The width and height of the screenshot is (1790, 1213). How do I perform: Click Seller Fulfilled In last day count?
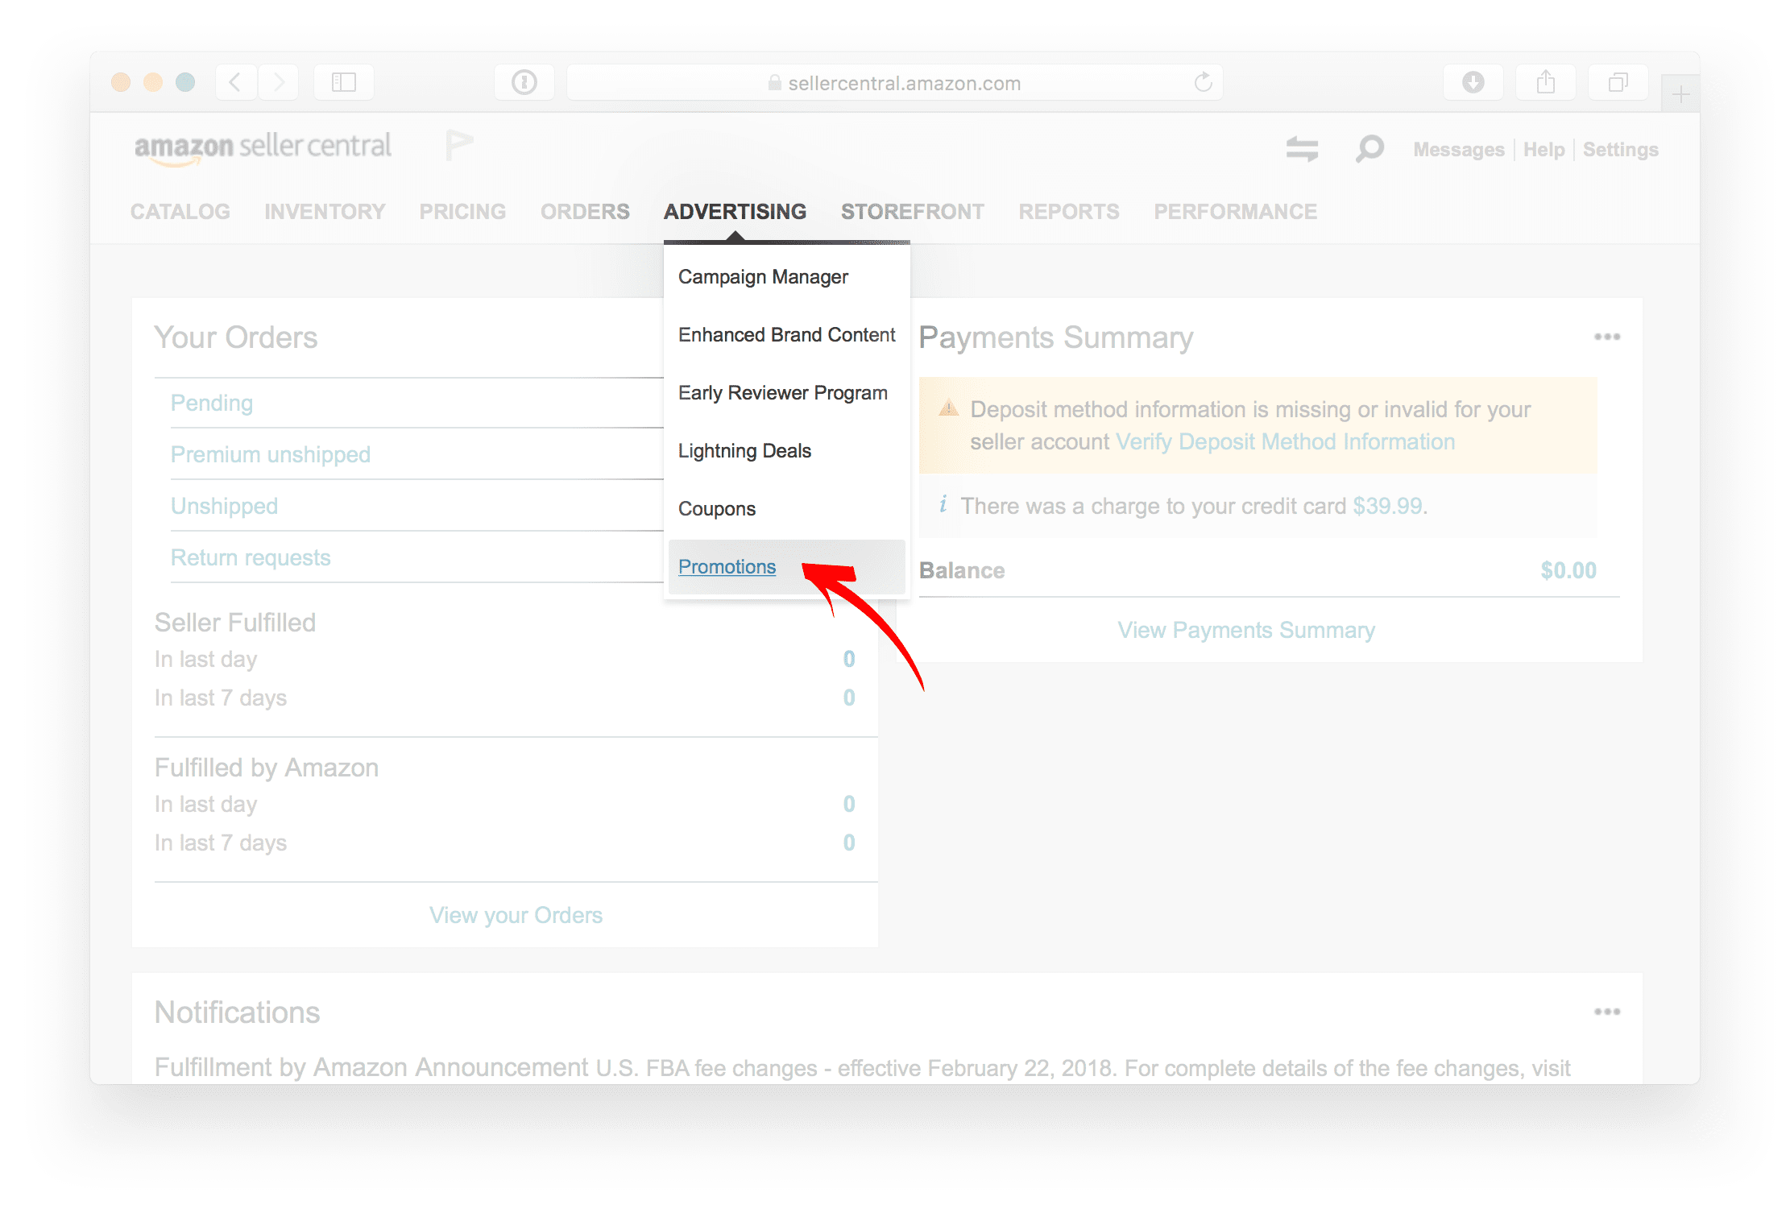[x=849, y=659]
